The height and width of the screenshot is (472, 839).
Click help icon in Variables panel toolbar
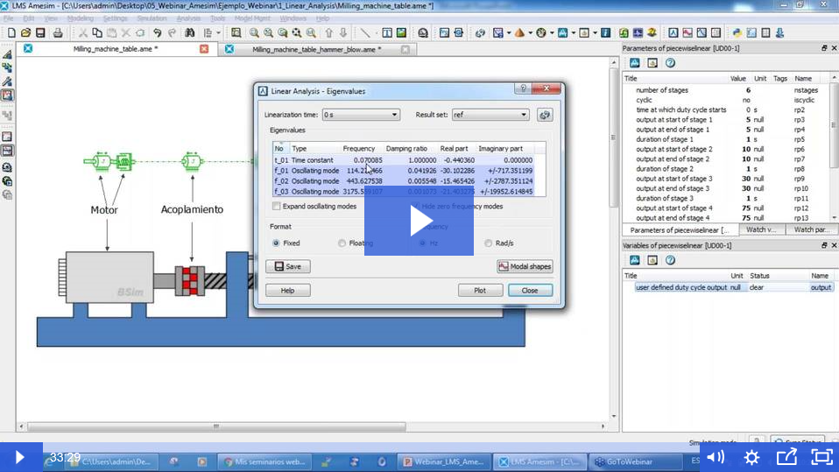(670, 260)
